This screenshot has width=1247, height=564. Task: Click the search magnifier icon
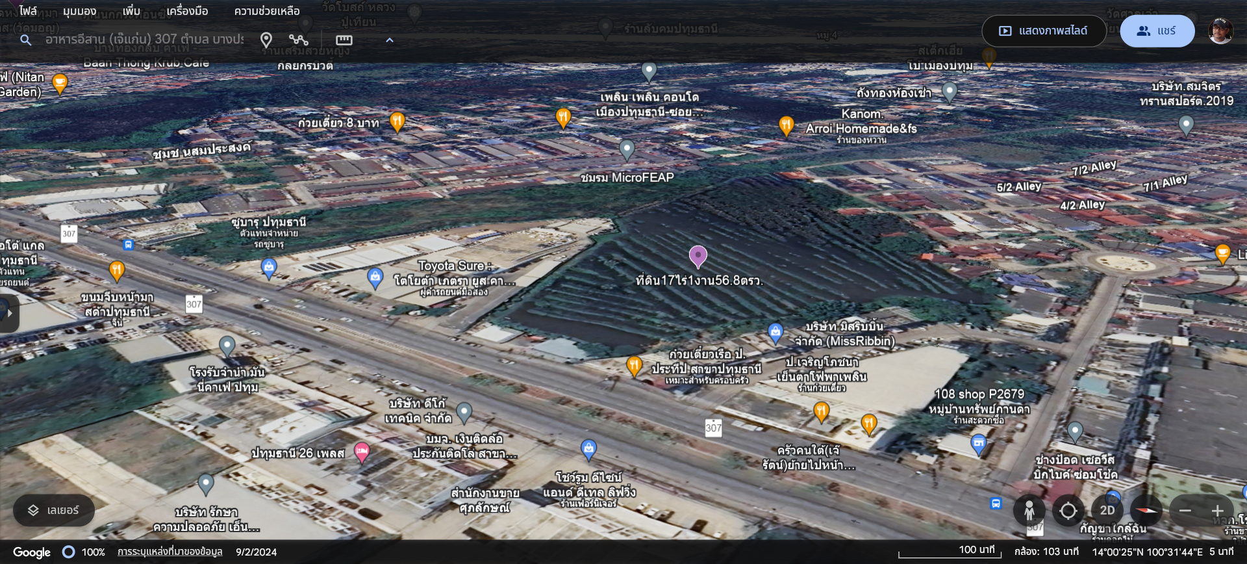coord(25,40)
